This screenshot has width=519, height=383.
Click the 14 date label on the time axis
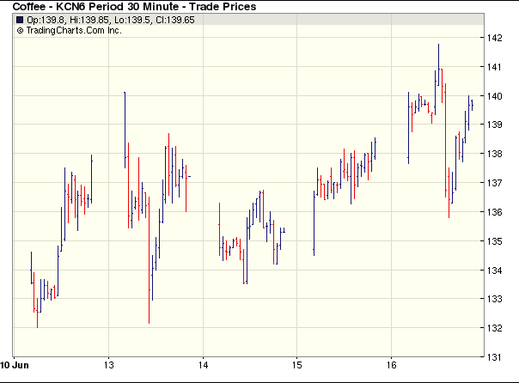coord(202,363)
